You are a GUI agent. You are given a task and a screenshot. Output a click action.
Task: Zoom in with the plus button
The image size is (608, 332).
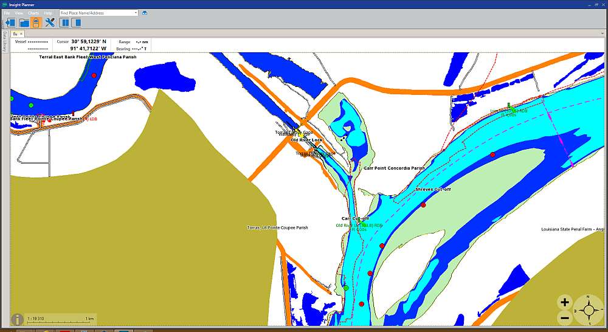(565, 302)
